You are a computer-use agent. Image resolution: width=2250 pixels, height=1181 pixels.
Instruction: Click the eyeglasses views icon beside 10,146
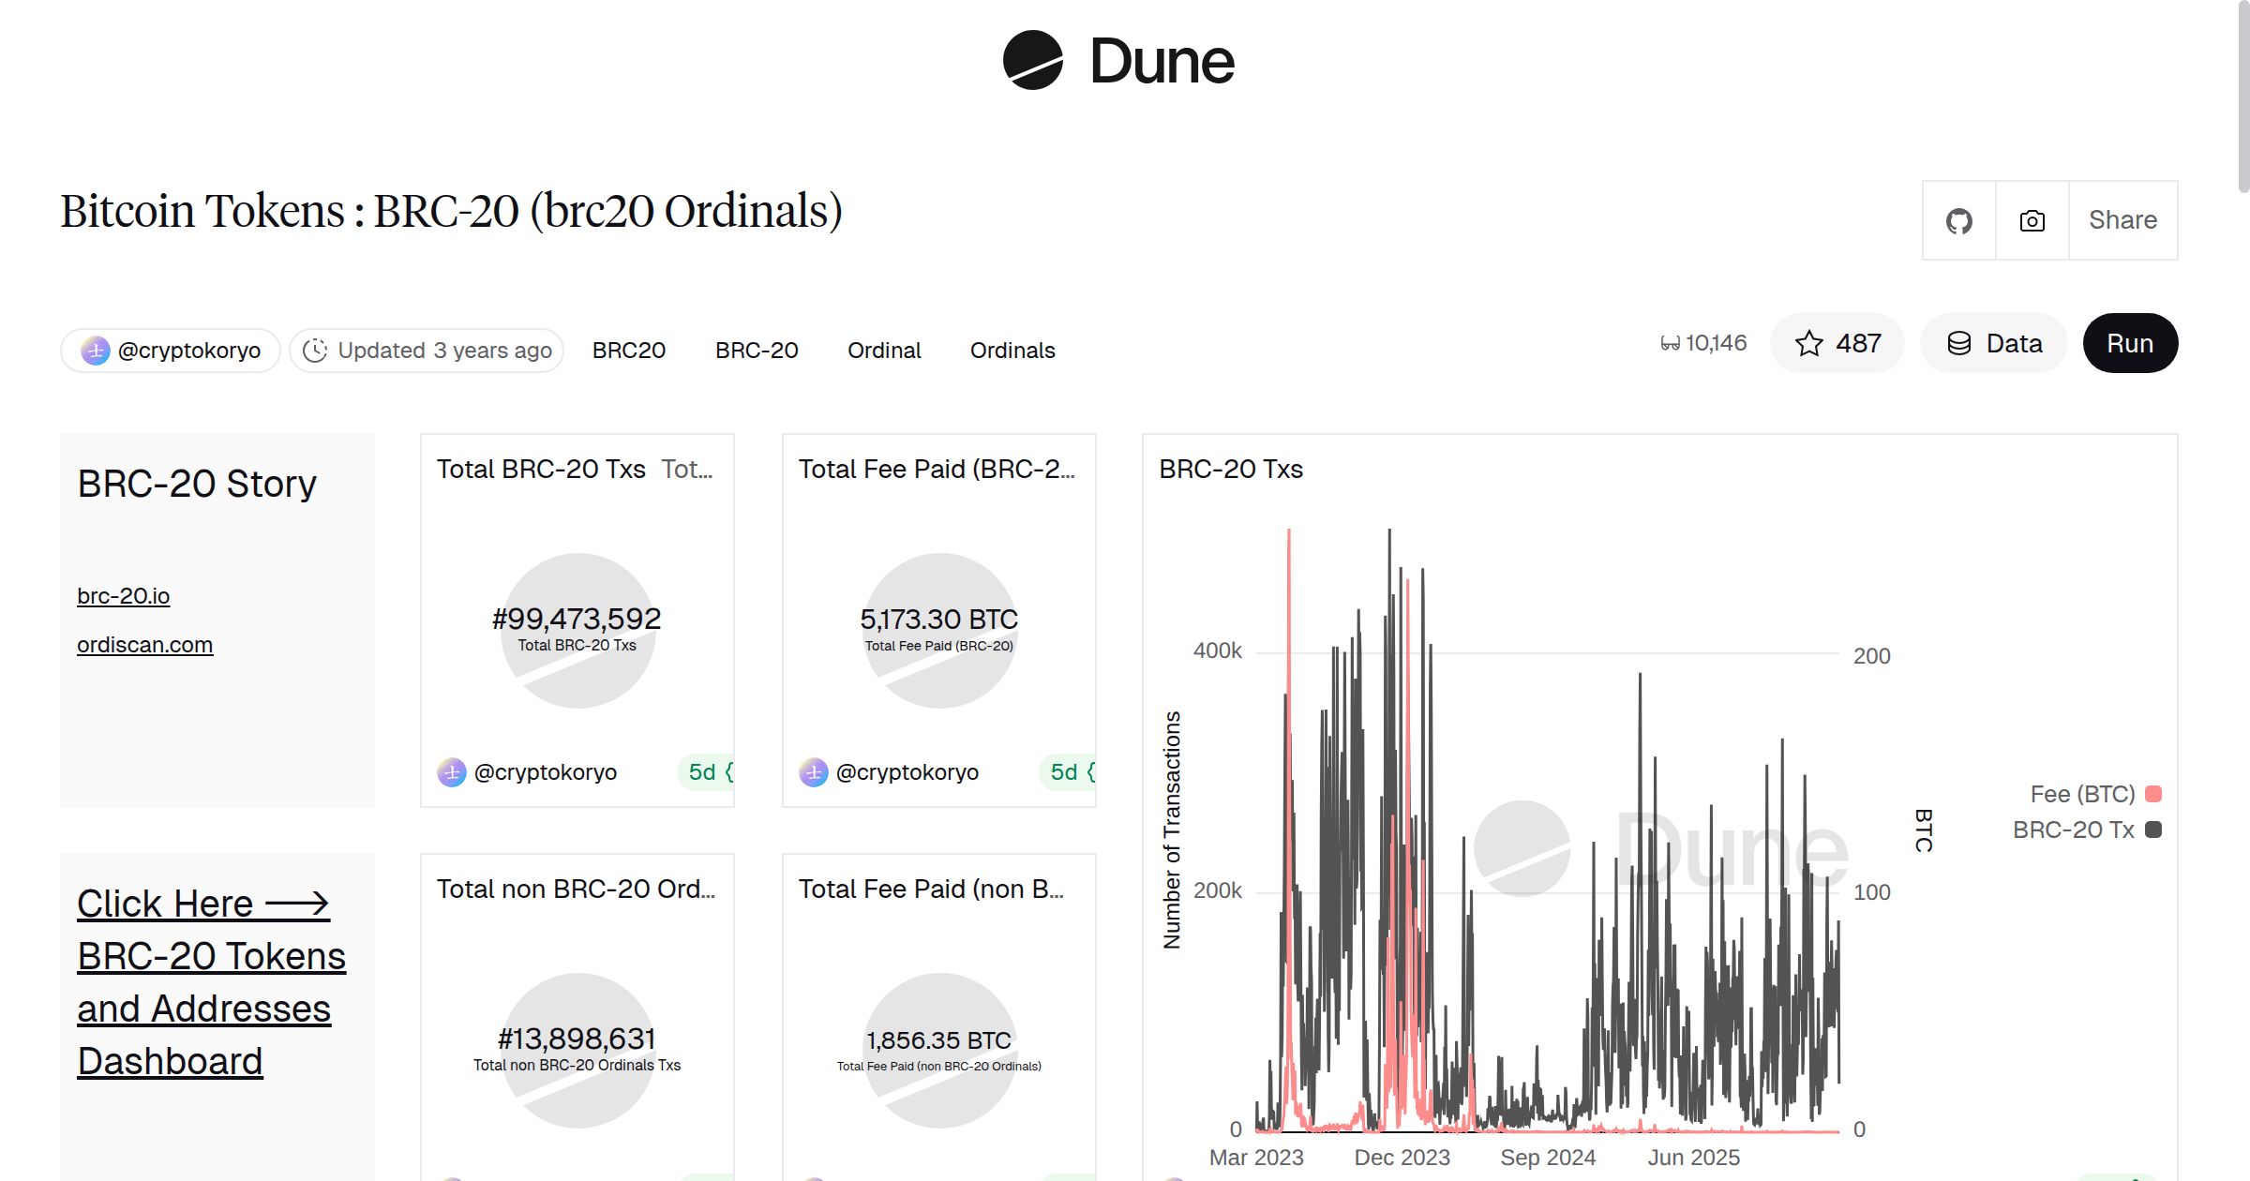1670,343
